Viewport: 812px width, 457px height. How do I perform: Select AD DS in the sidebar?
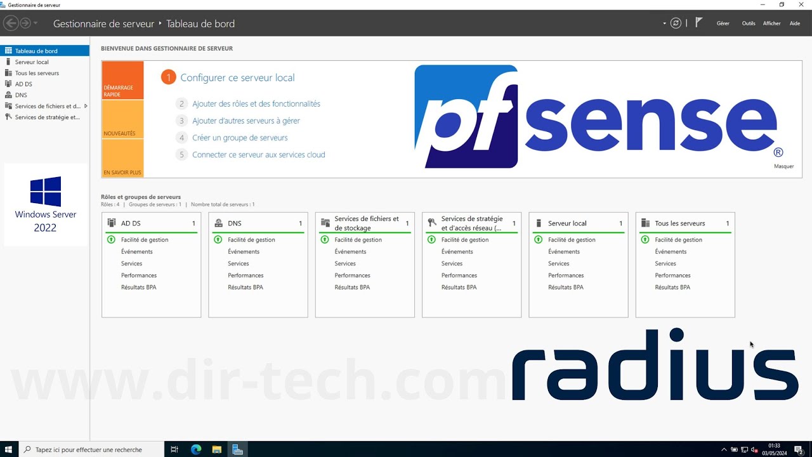(x=44, y=84)
